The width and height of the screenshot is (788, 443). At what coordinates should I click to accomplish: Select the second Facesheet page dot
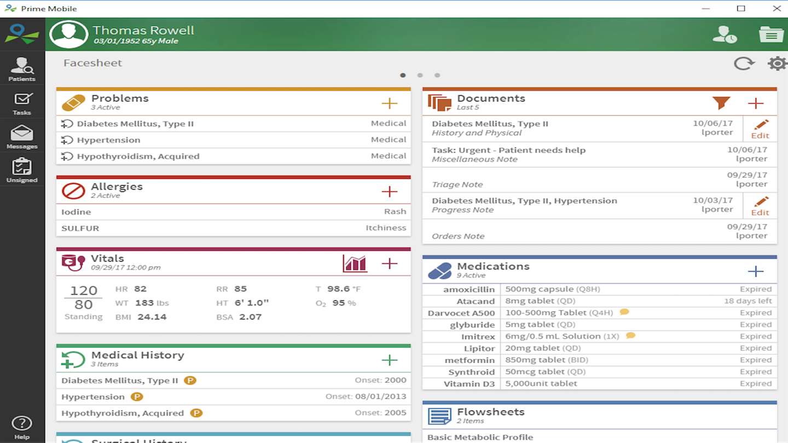tap(420, 75)
